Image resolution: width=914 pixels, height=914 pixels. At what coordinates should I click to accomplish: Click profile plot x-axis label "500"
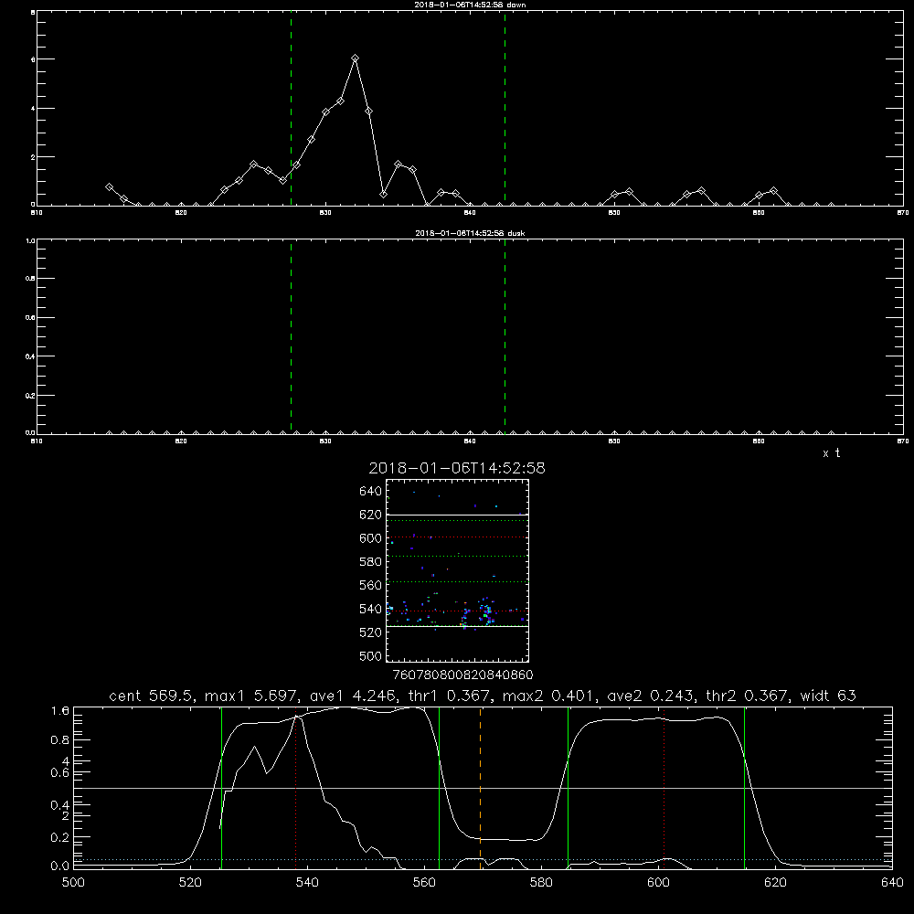(x=73, y=882)
